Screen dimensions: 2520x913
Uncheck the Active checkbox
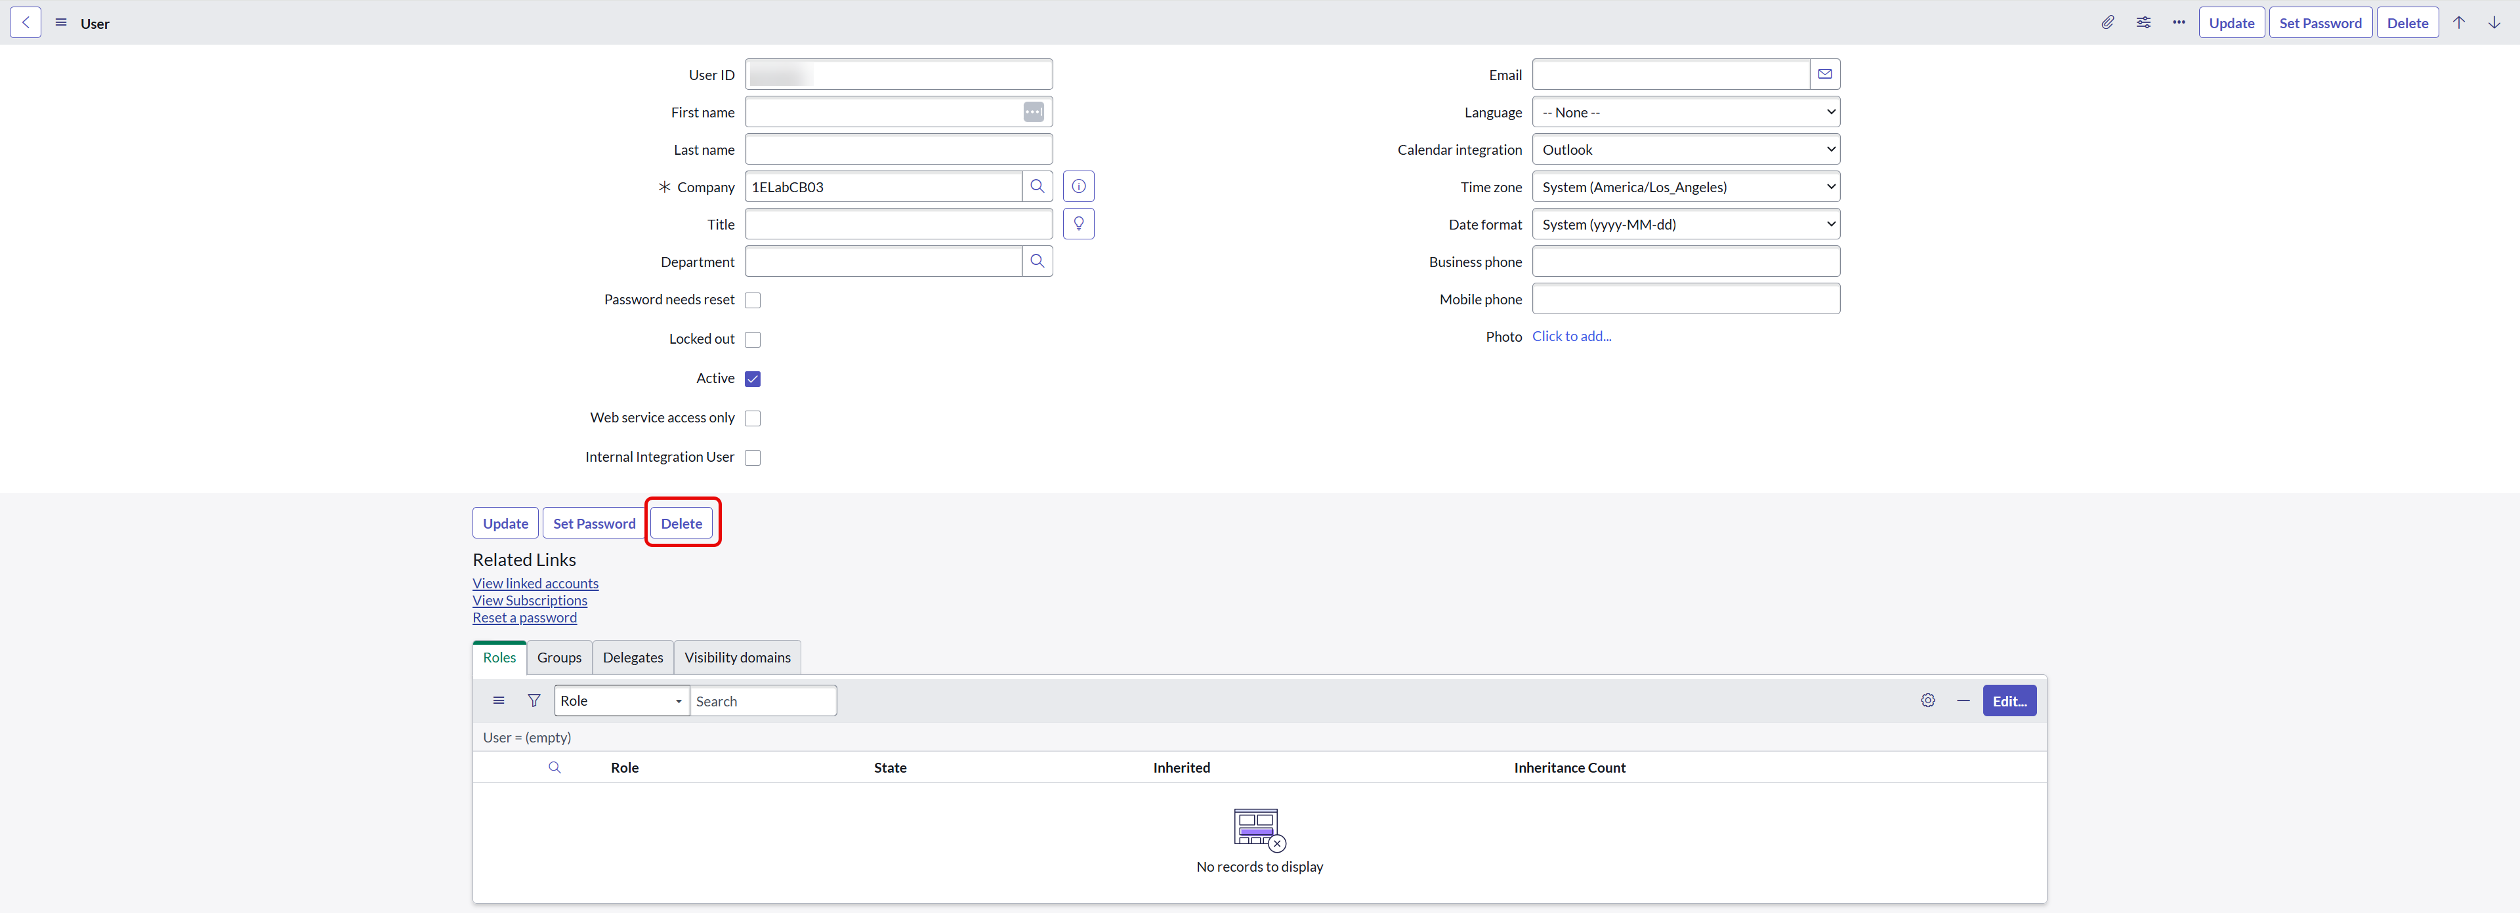(752, 378)
